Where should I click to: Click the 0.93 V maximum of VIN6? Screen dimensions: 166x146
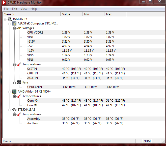110,60
